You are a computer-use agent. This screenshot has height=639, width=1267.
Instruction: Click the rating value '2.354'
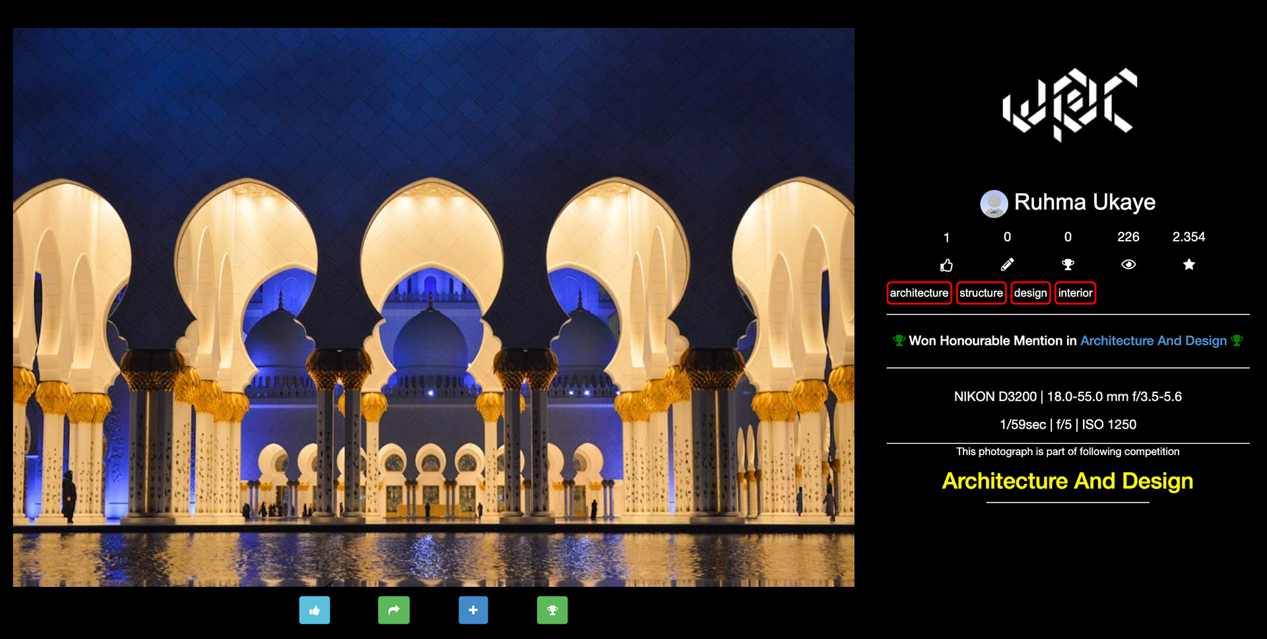1189,237
